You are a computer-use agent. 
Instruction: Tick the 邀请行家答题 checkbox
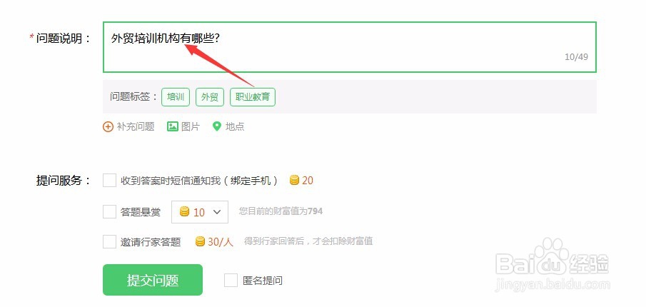[110, 241]
